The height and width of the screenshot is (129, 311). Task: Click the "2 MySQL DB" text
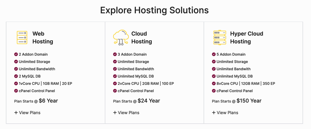point(30,76)
